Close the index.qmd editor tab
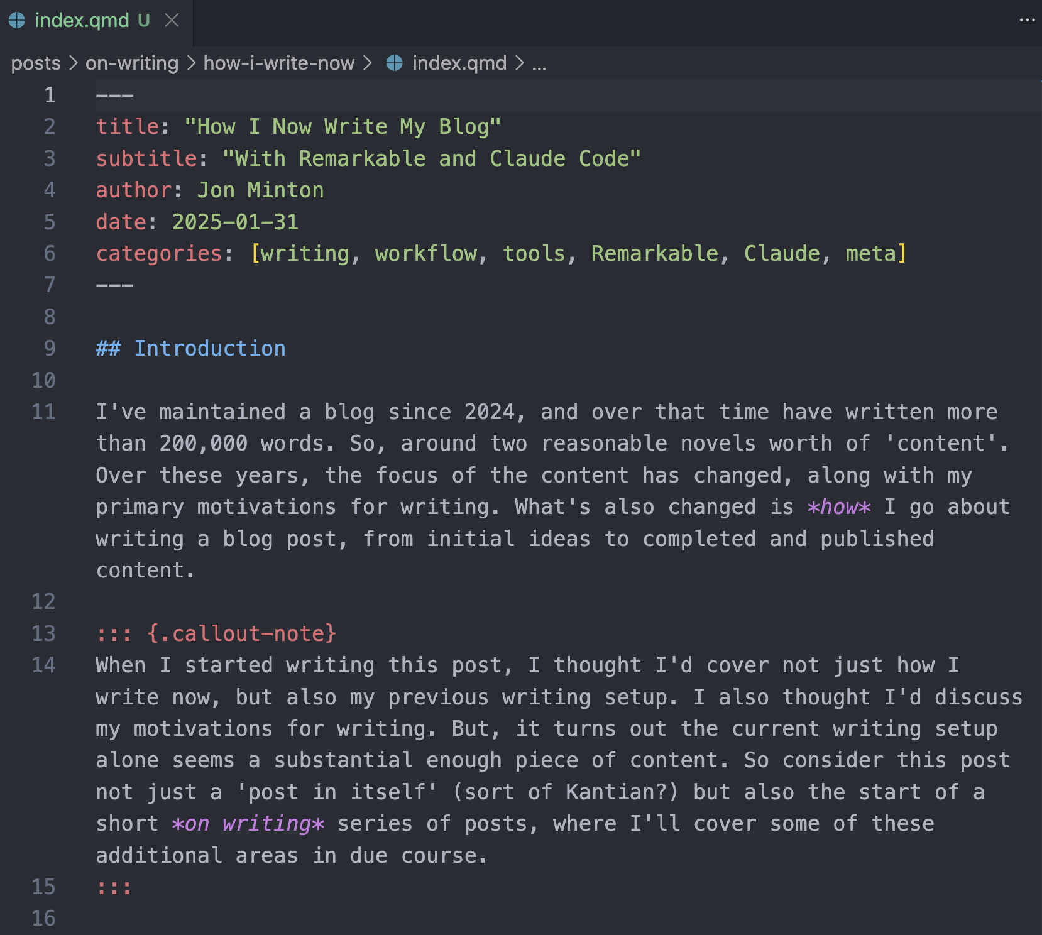Screen dimensions: 1042x935 coord(172,21)
